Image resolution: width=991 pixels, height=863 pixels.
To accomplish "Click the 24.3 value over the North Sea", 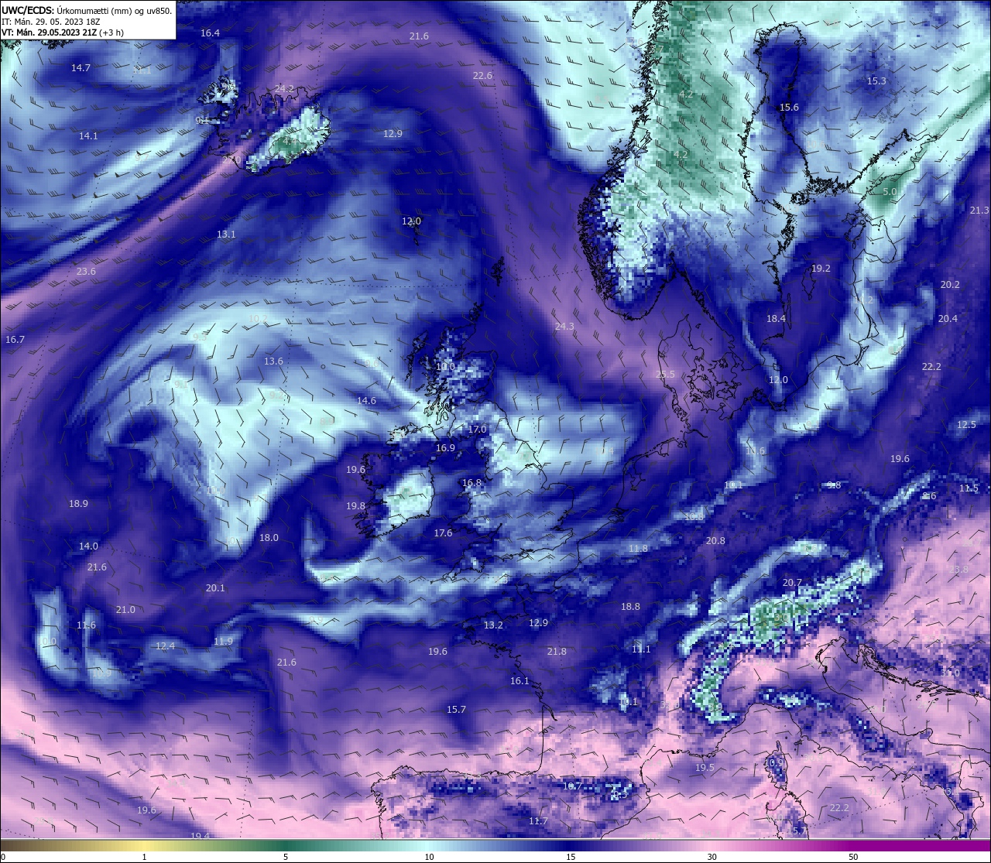I will pos(564,327).
